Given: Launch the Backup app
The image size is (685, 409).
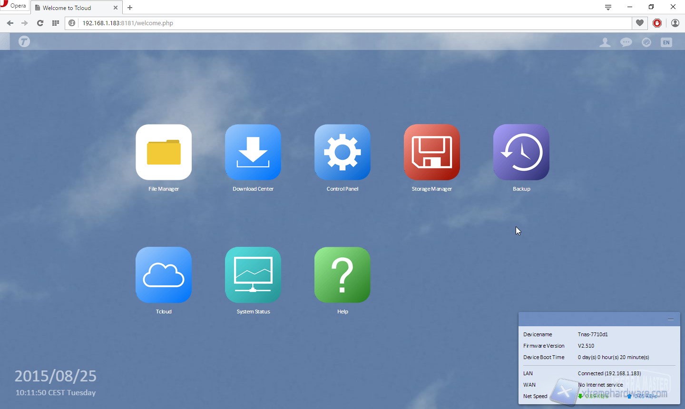Looking at the screenshot, I should click(x=521, y=152).
